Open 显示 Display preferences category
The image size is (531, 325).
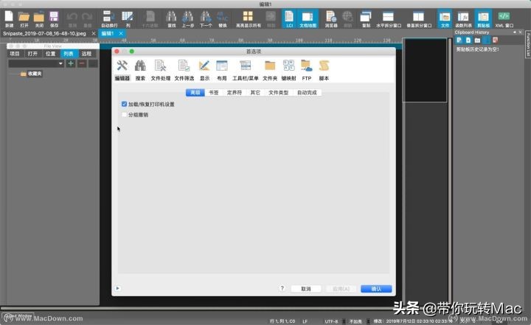click(x=204, y=70)
